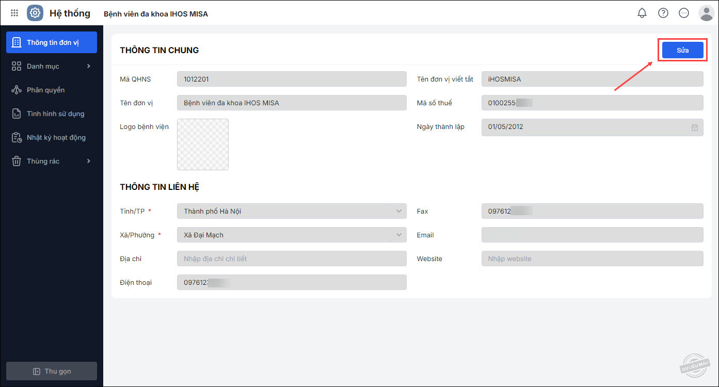Click the Tên đơn vị viết tắt field
Screen dimensions: 719x387
[x=593, y=79]
